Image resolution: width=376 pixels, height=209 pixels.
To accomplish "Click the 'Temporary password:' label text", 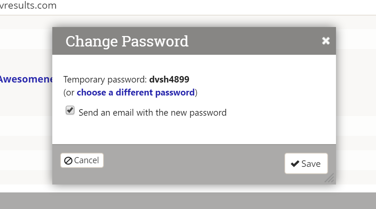I will (105, 79).
